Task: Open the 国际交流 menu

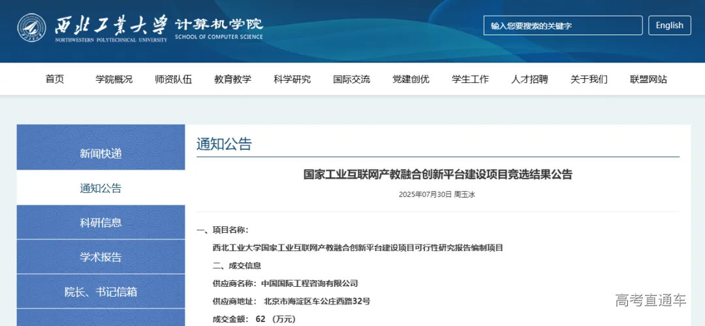Action: pos(352,80)
